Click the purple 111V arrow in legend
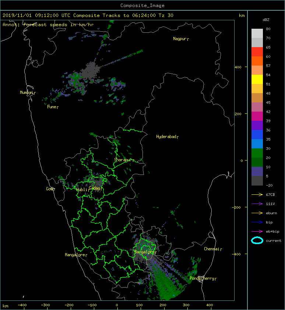Screen dimensions: 285x310 click(x=257, y=204)
